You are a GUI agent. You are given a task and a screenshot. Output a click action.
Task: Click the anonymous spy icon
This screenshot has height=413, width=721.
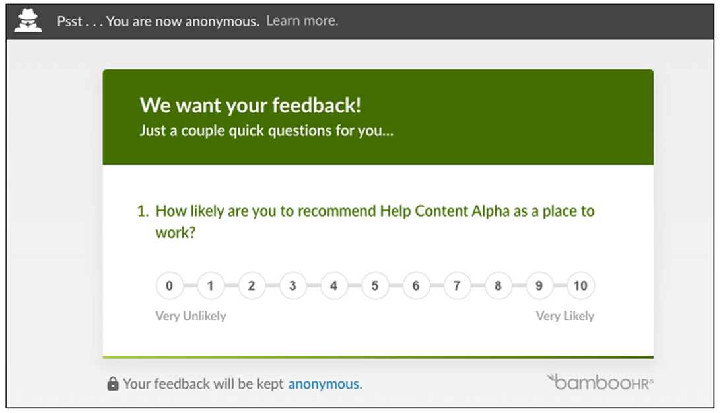tap(28, 21)
